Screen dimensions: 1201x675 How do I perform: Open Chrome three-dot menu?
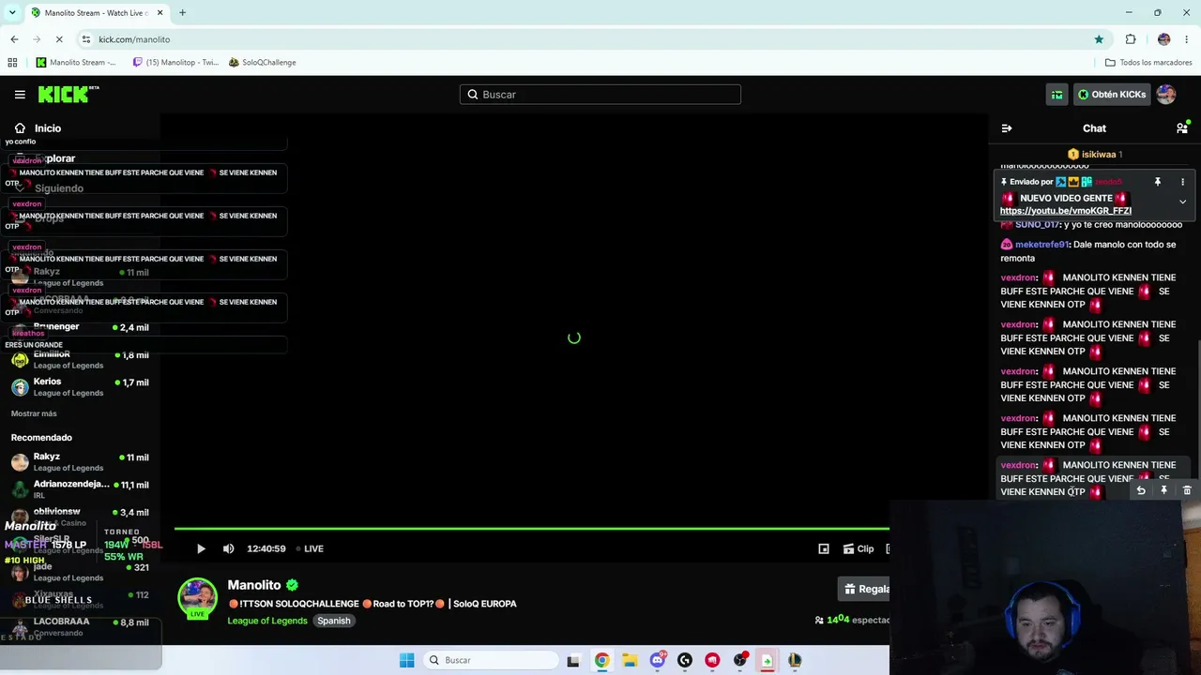(1187, 39)
